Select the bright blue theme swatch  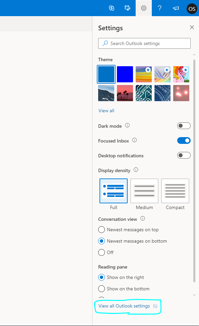(125, 74)
